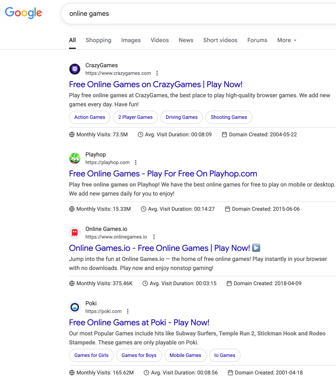
Task: Open the three-dot menu for the CrazyGames result
Action: pos(157,73)
